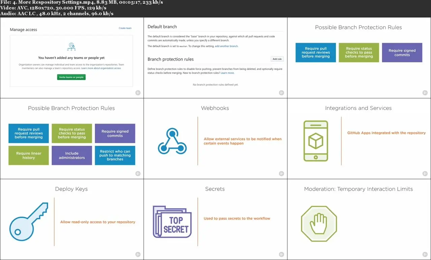
Task: Click 'Allow read-only access to your repository' text
Action: click(x=98, y=222)
